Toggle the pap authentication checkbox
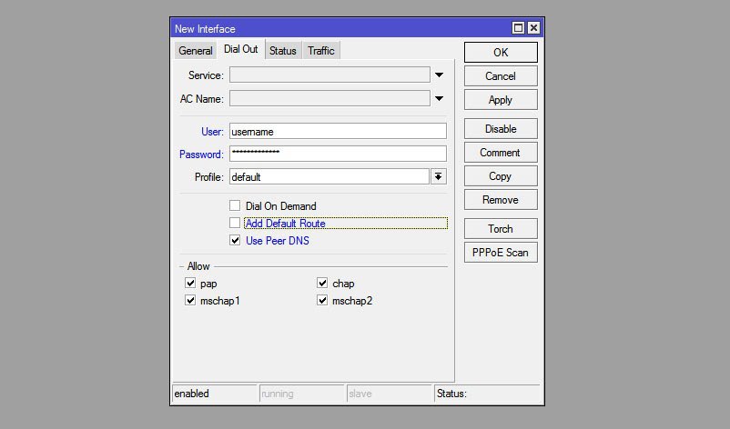730x429 pixels. click(x=190, y=283)
